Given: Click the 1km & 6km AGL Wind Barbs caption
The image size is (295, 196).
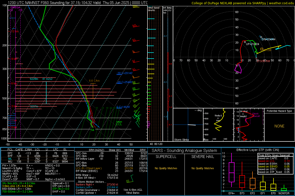Looking at the screenshot, I should tap(133, 191).
